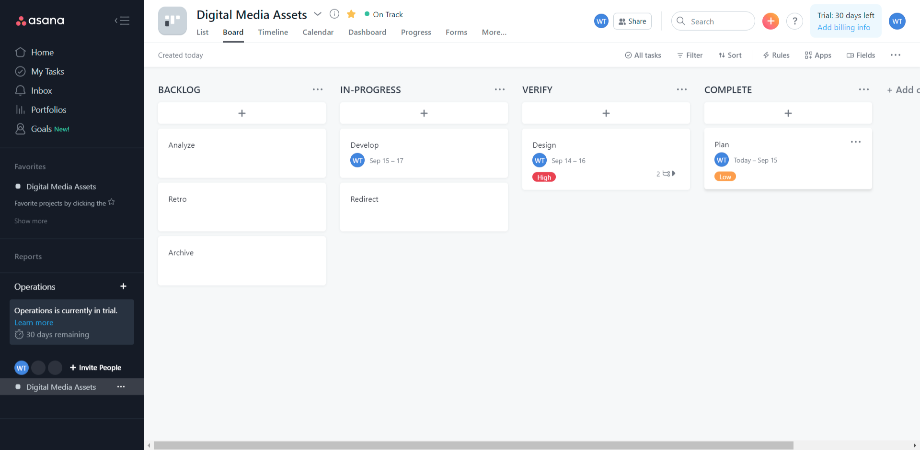Add task to BACKLOG column
The height and width of the screenshot is (450, 920).
coord(242,113)
